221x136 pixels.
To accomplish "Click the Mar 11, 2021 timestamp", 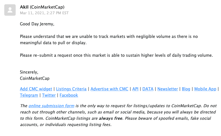I will pyautogui.click(x=44, y=13).
